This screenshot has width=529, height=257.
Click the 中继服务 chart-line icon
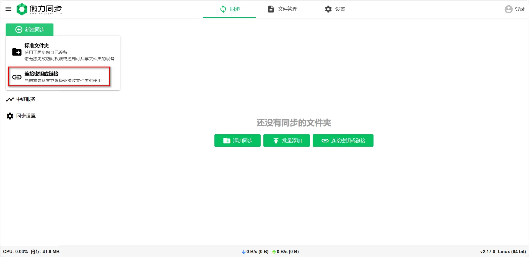pos(10,99)
